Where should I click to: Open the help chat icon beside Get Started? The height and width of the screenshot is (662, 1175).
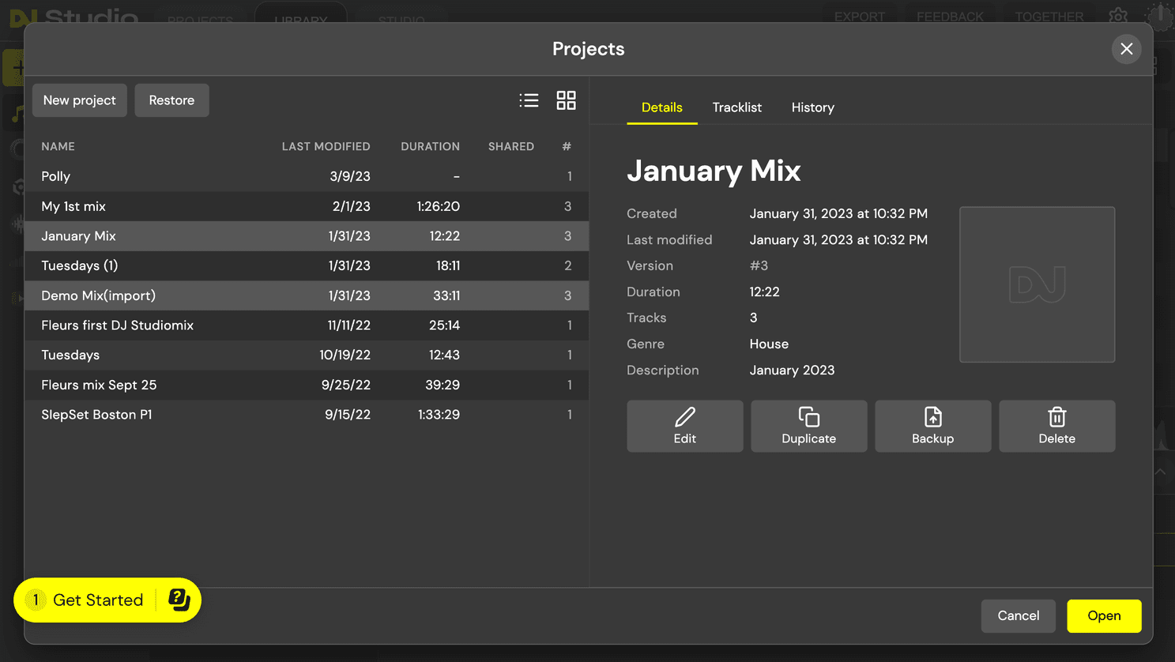[x=179, y=600]
